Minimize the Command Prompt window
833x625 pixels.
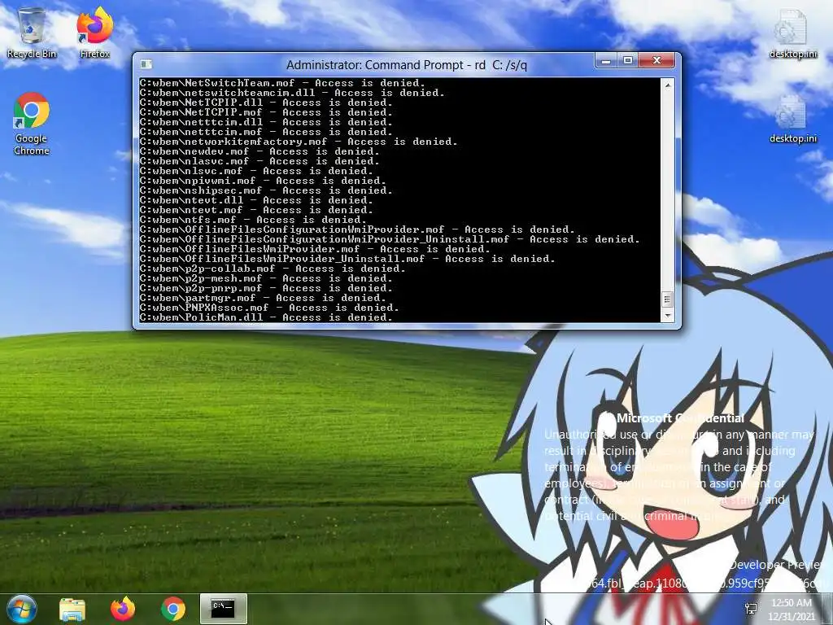click(605, 60)
